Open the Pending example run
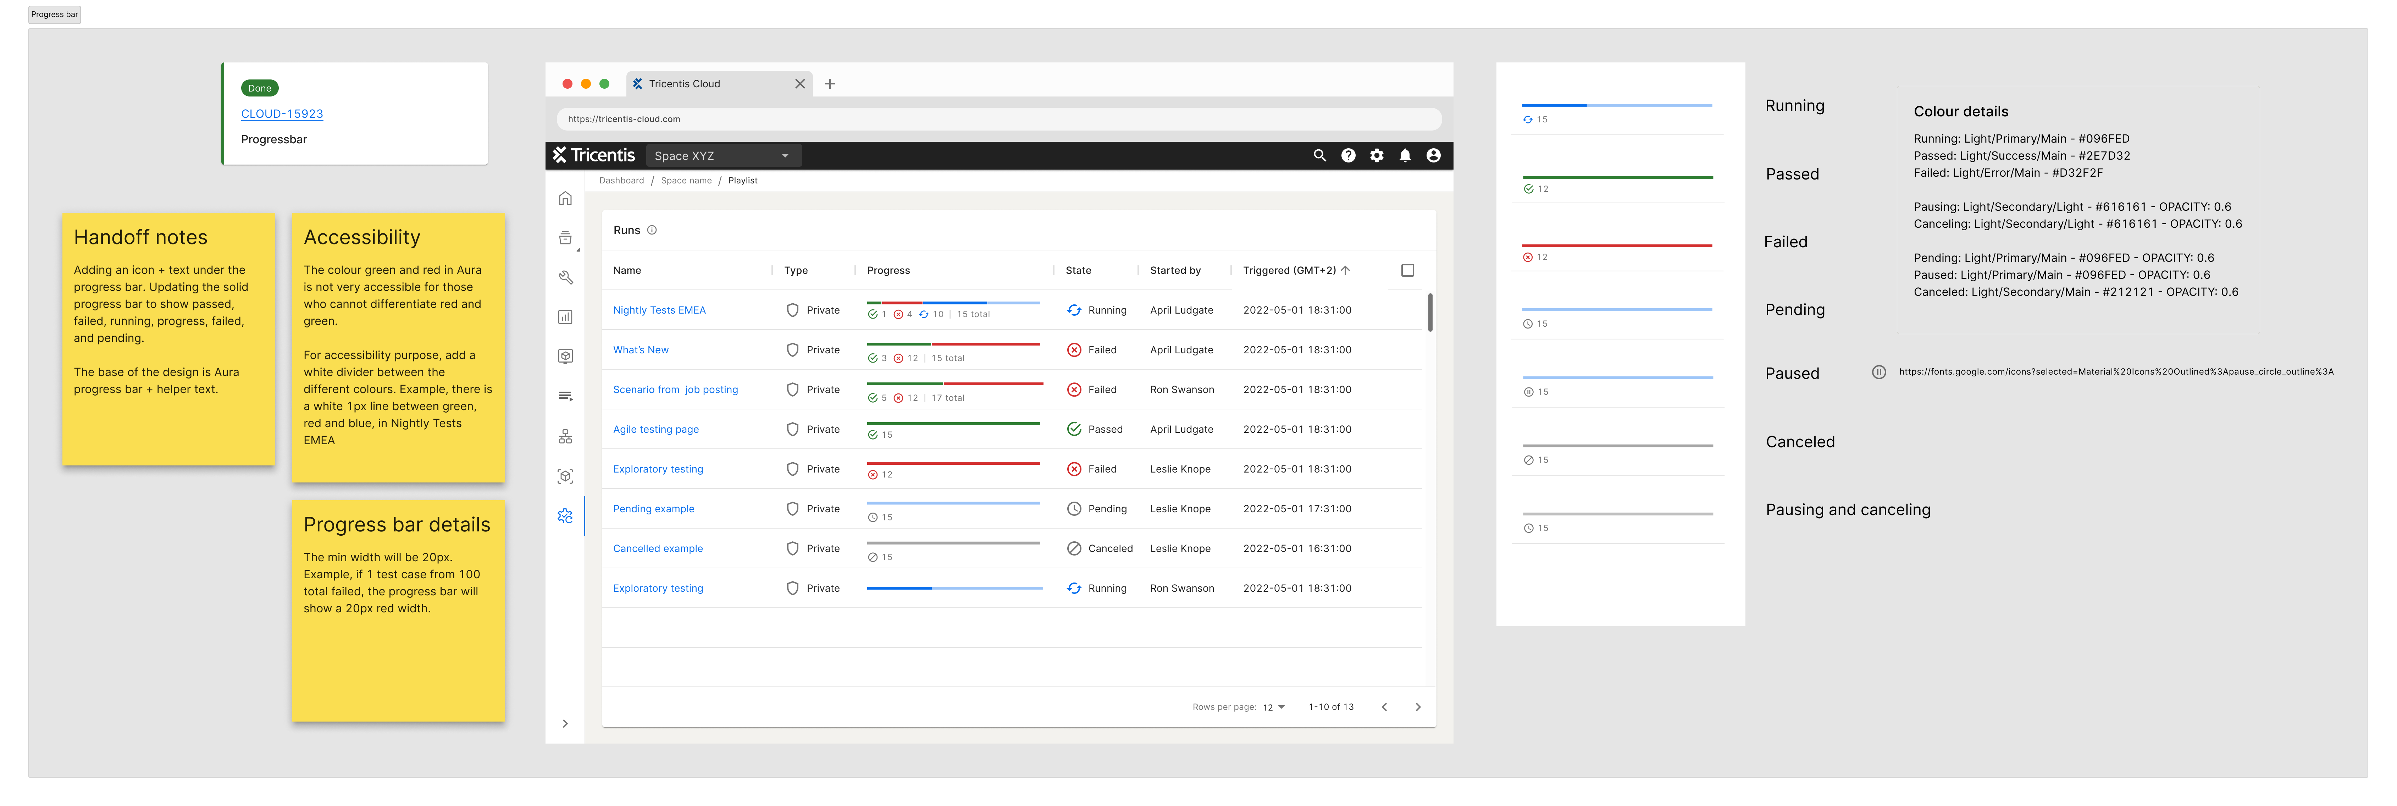This screenshot has height=806, width=2397. [x=654, y=509]
